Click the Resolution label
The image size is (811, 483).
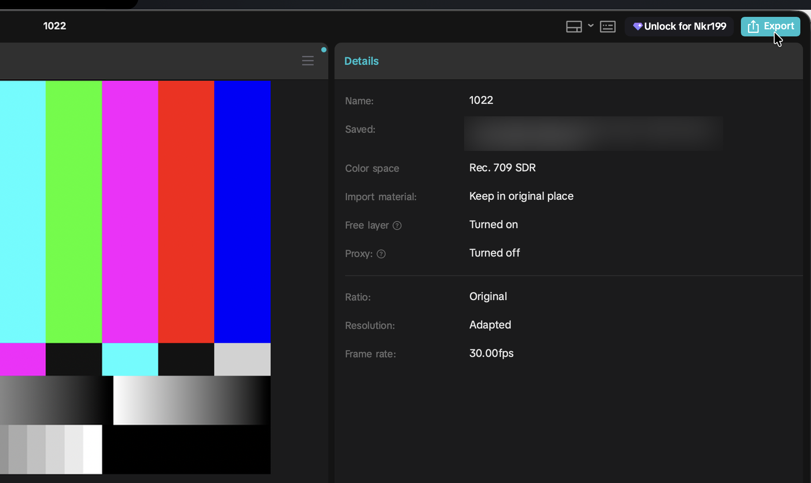click(370, 326)
